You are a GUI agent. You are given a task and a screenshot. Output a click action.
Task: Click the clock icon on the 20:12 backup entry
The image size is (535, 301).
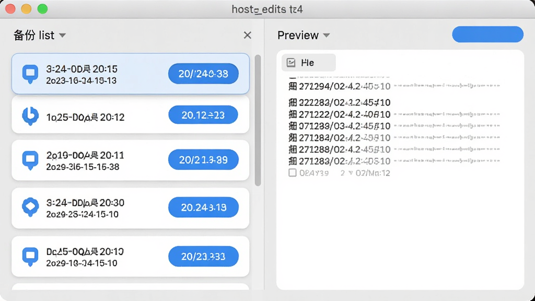pos(30,116)
